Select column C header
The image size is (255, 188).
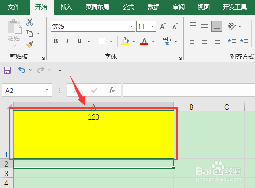[227, 107]
